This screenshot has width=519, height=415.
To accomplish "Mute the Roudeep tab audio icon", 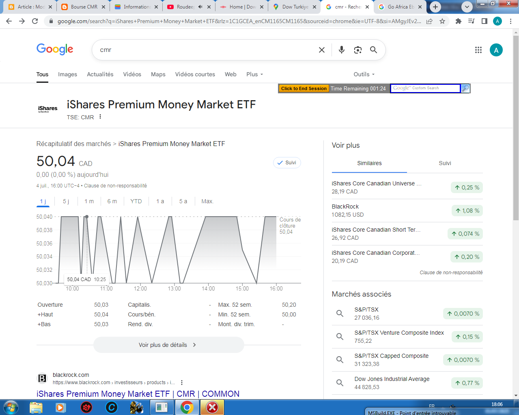I will (200, 7).
